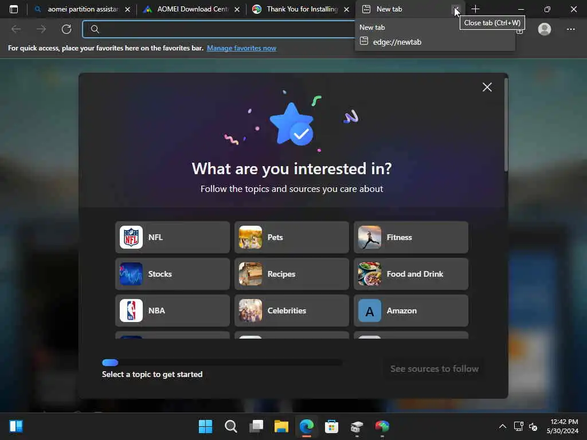This screenshot has height=440, width=587.
Task: Refresh the current page
Action: tap(66, 29)
